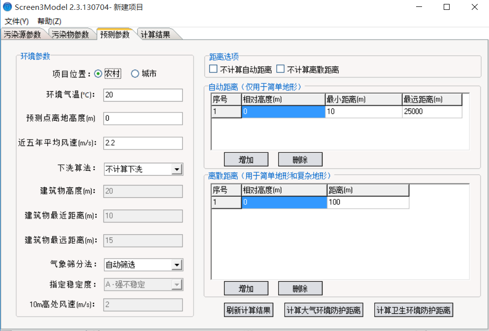Screen dimensions: 489x331
Task: Click 删除 under the 自动距离 table
Action: [x=300, y=159]
